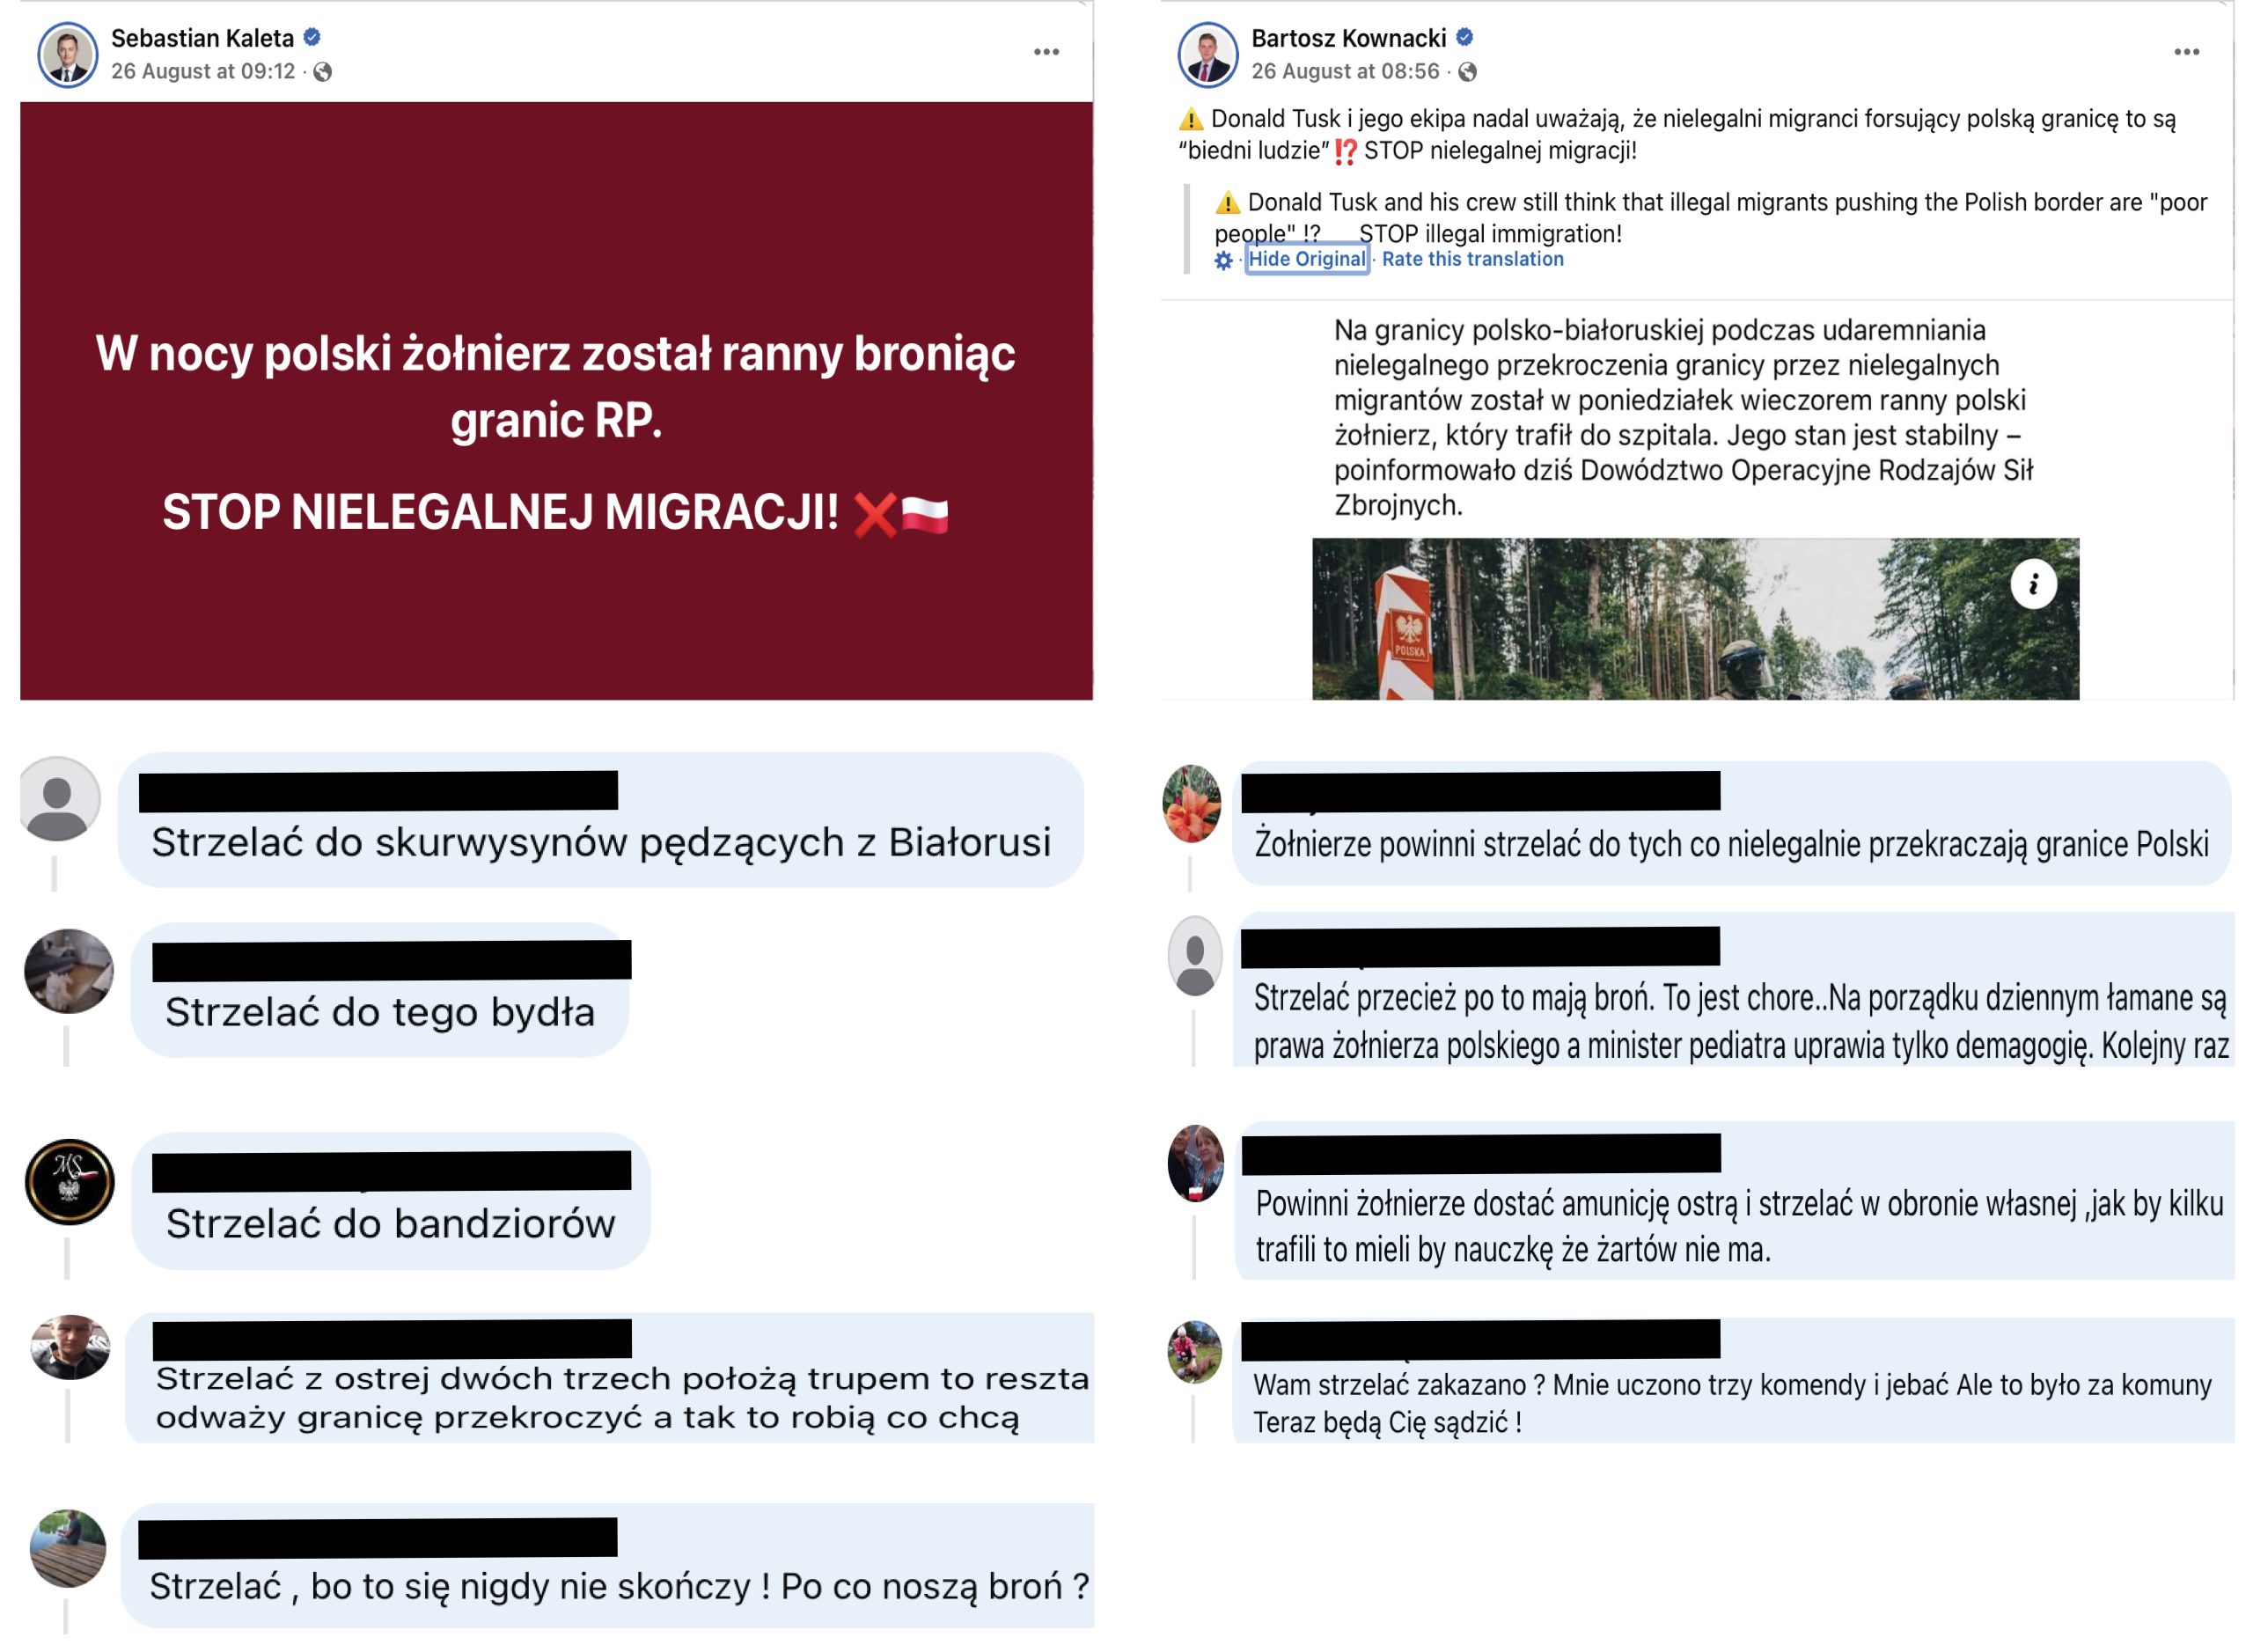Open Sebastian Kaleta's name link
The height and width of the screenshot is (1652, 2253).
[203, 38]
